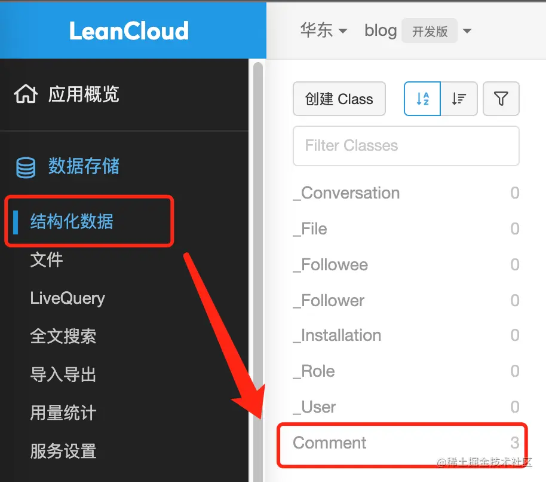This screenshot has width=546, height=482.
Task: Click the Filter Classes input field
Action: [406, 146]
